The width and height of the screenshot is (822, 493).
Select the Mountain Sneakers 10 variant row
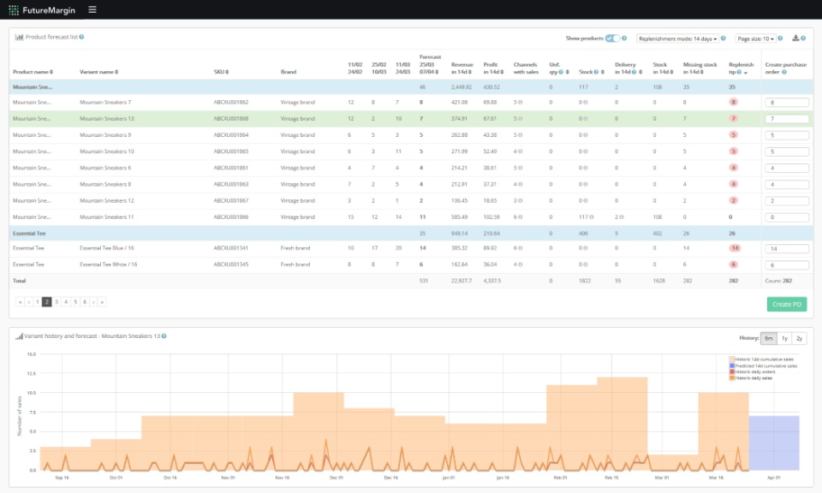(411, 151)
